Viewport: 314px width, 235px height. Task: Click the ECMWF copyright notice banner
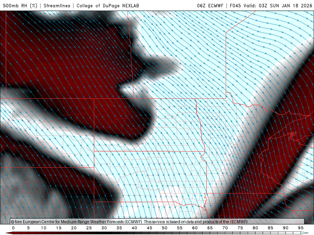click(x=157, y=221)
